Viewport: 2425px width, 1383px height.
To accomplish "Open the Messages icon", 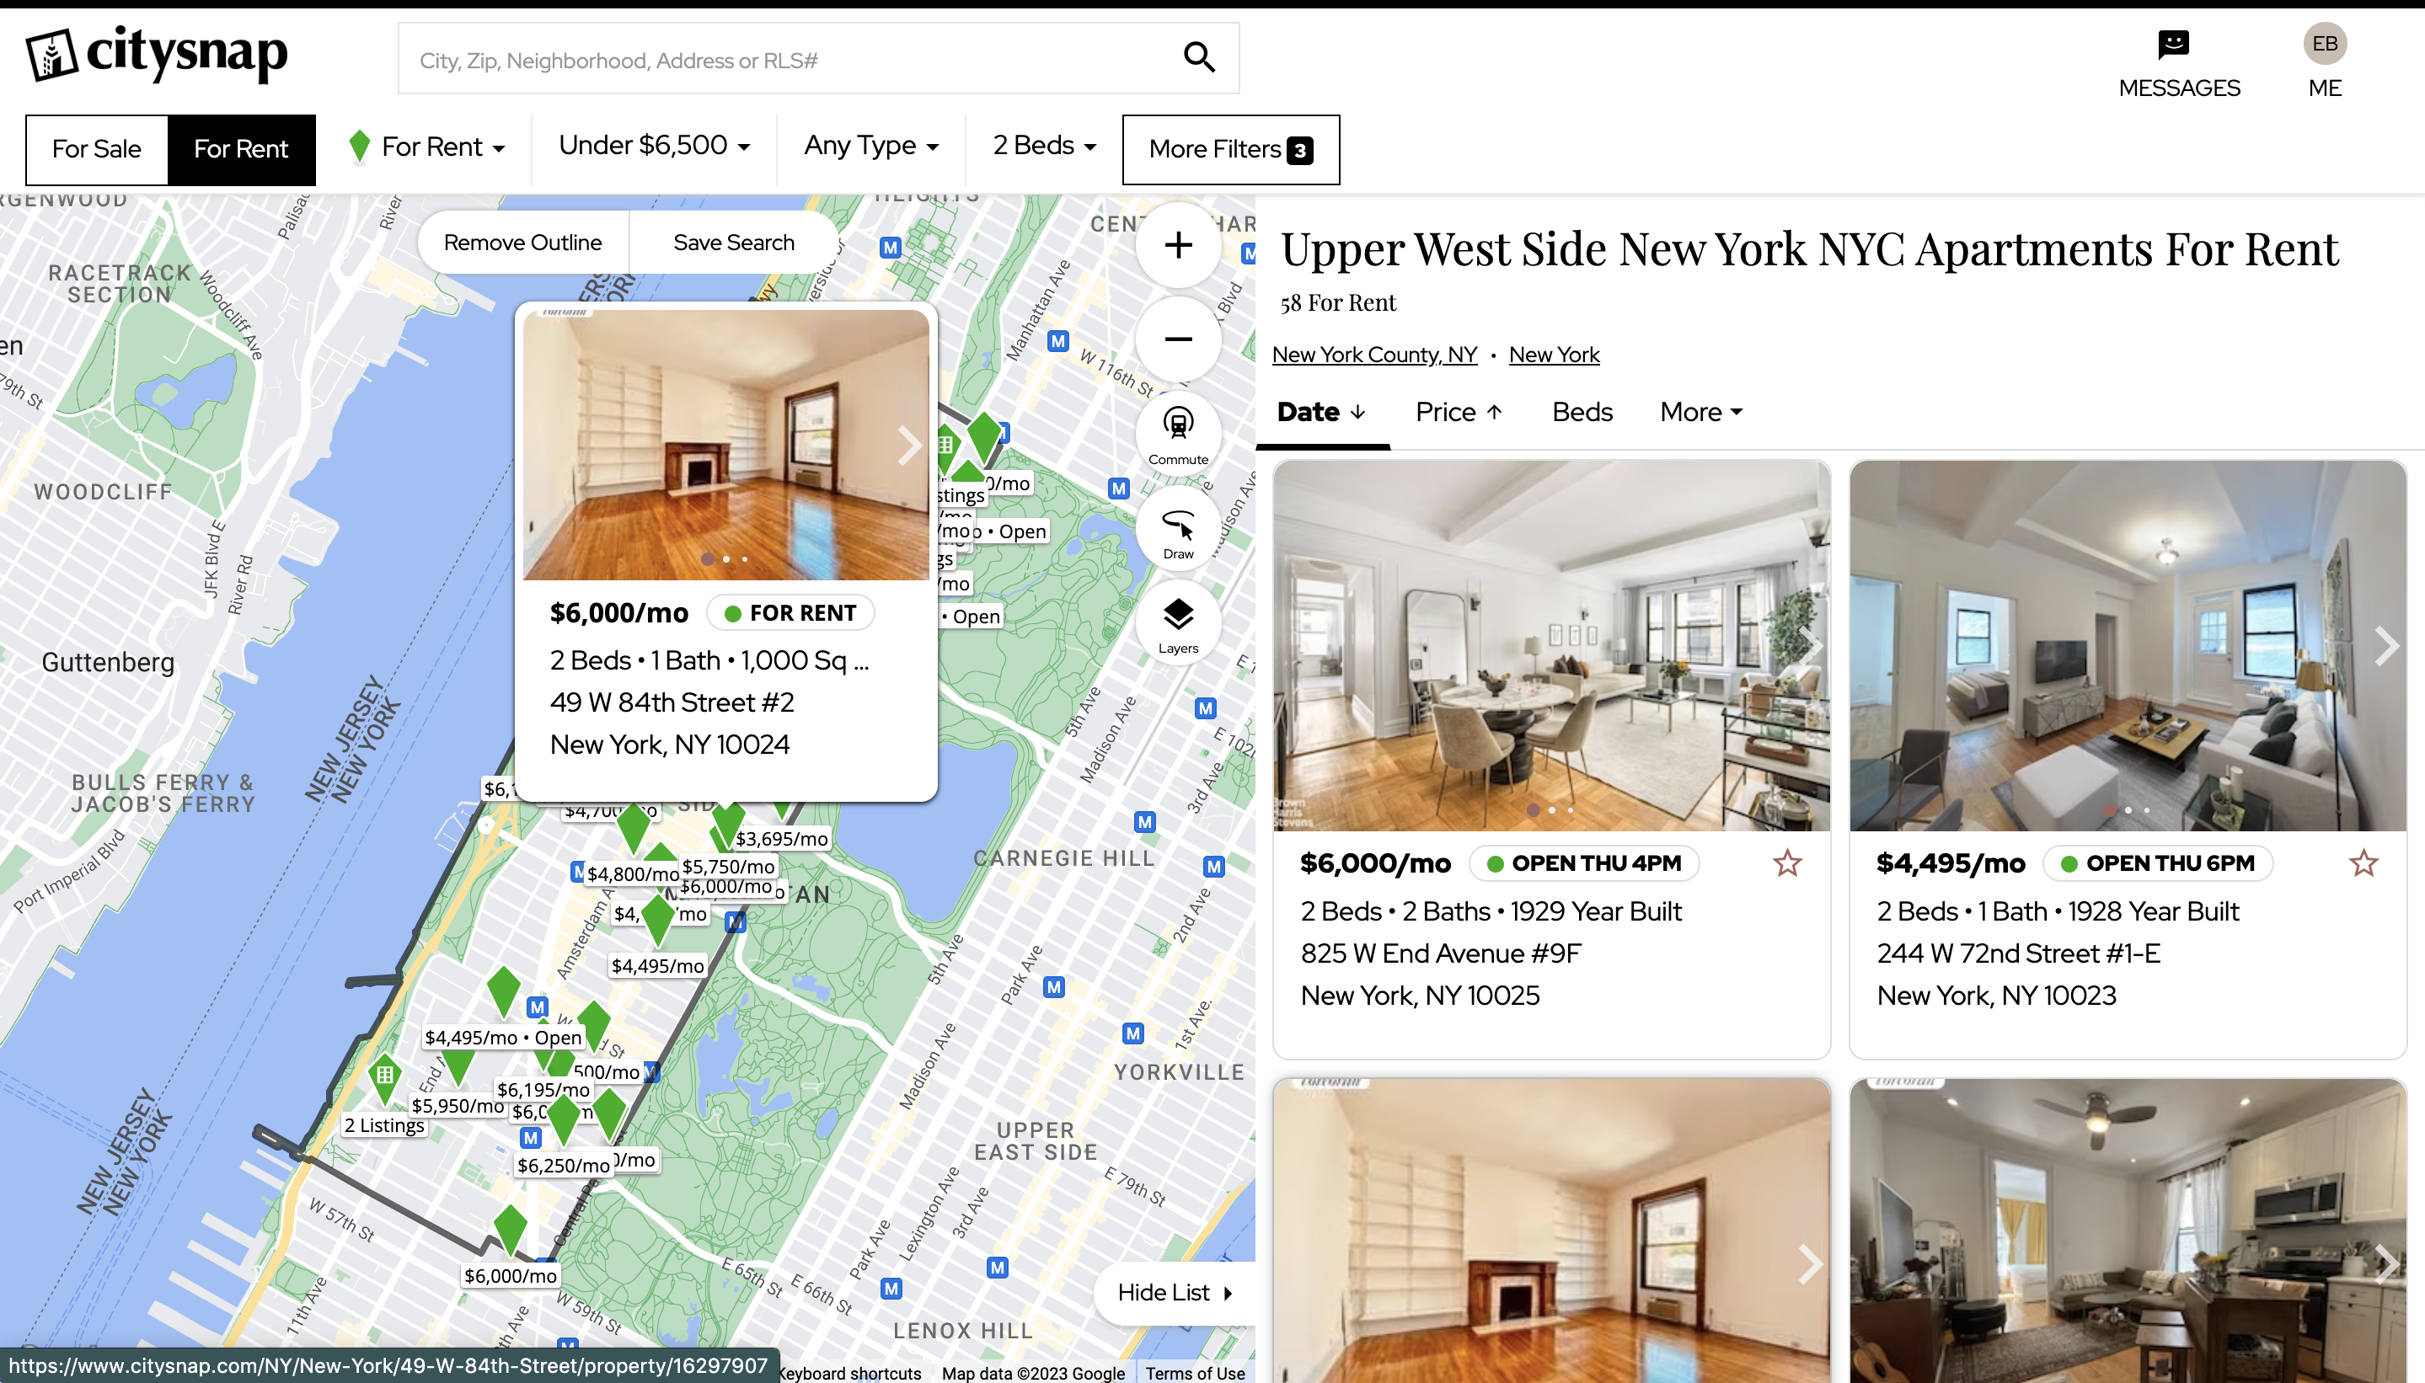I will (2173, 44).
